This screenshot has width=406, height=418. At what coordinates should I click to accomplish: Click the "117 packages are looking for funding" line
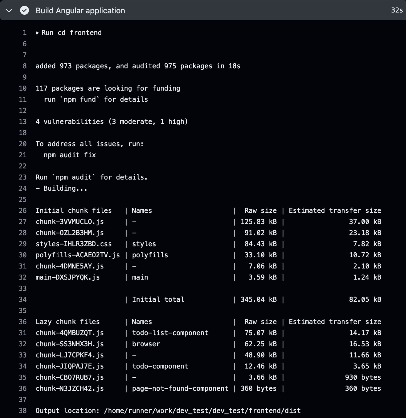tap(108, 88)
